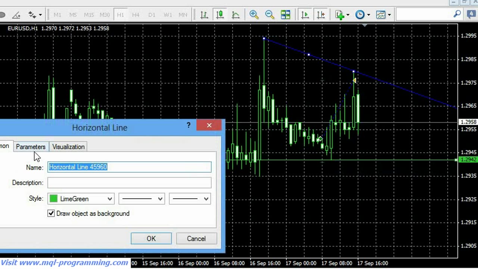Expand the indicators list dropdown arrow

click(x=348, y=15)
